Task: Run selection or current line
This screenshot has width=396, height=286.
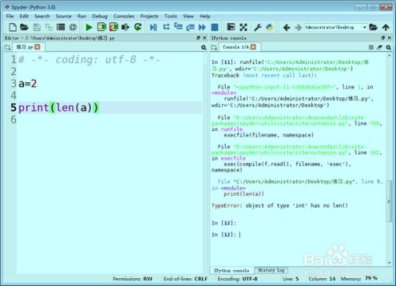Action: point(125,27)
